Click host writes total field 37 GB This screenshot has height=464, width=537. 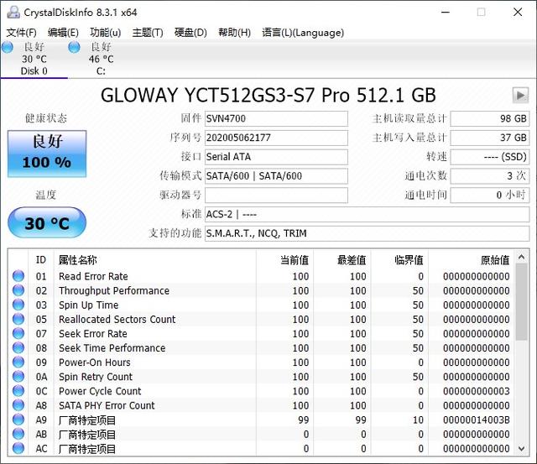490,138
